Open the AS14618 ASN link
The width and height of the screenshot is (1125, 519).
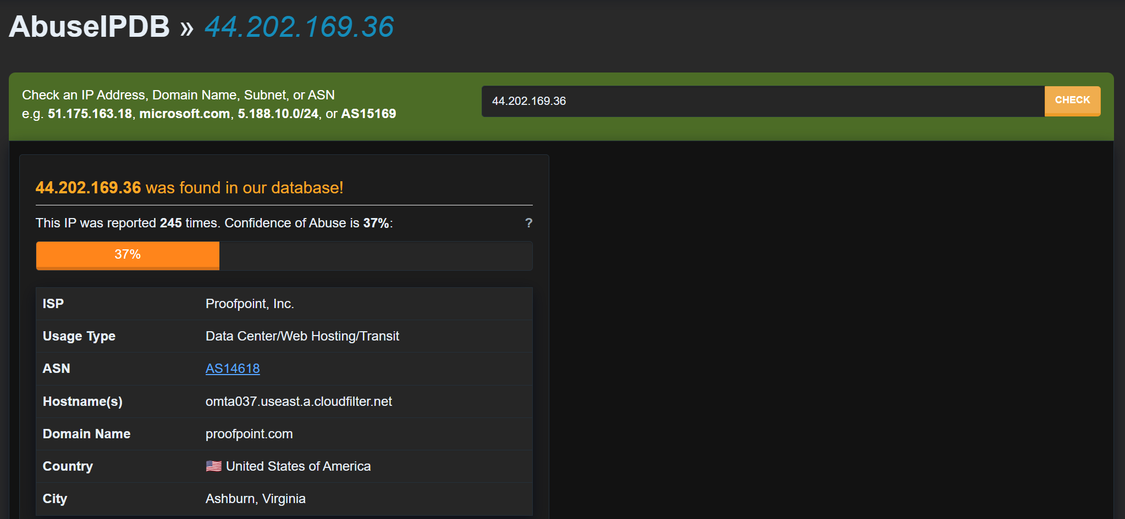(x=233, y=369)
